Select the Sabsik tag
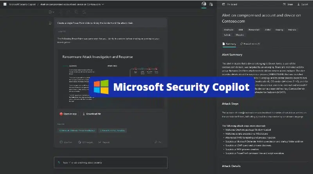The width and height of the screenshot is (313, 174). coord(227,35)
